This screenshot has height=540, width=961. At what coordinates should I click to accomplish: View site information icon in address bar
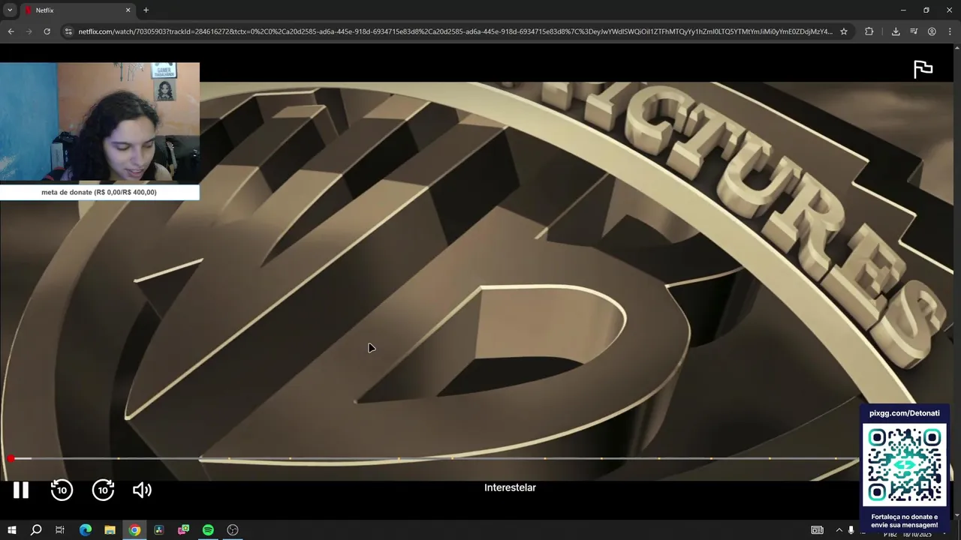68,31
